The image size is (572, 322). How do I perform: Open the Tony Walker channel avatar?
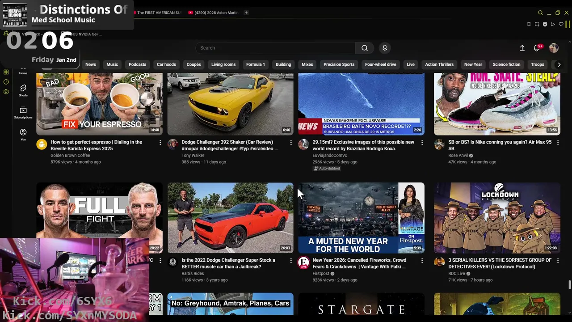172,144
